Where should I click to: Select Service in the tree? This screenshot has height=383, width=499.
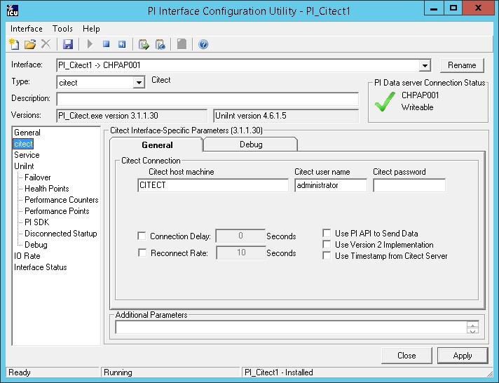[x=27, y=155]
